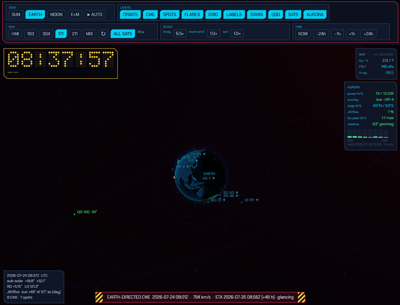This screenshot has height=305, width=400.
Task: Choose the 304 wavelength channel
Action: [46, 34]
